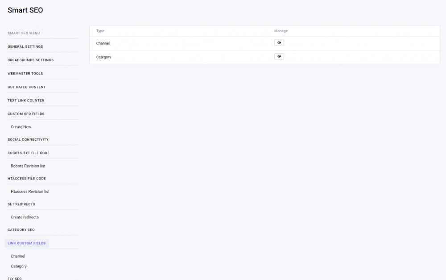Click the eye icon for Channel row
The height and width of the screenshot is (280, 446).
coord(279,43)
